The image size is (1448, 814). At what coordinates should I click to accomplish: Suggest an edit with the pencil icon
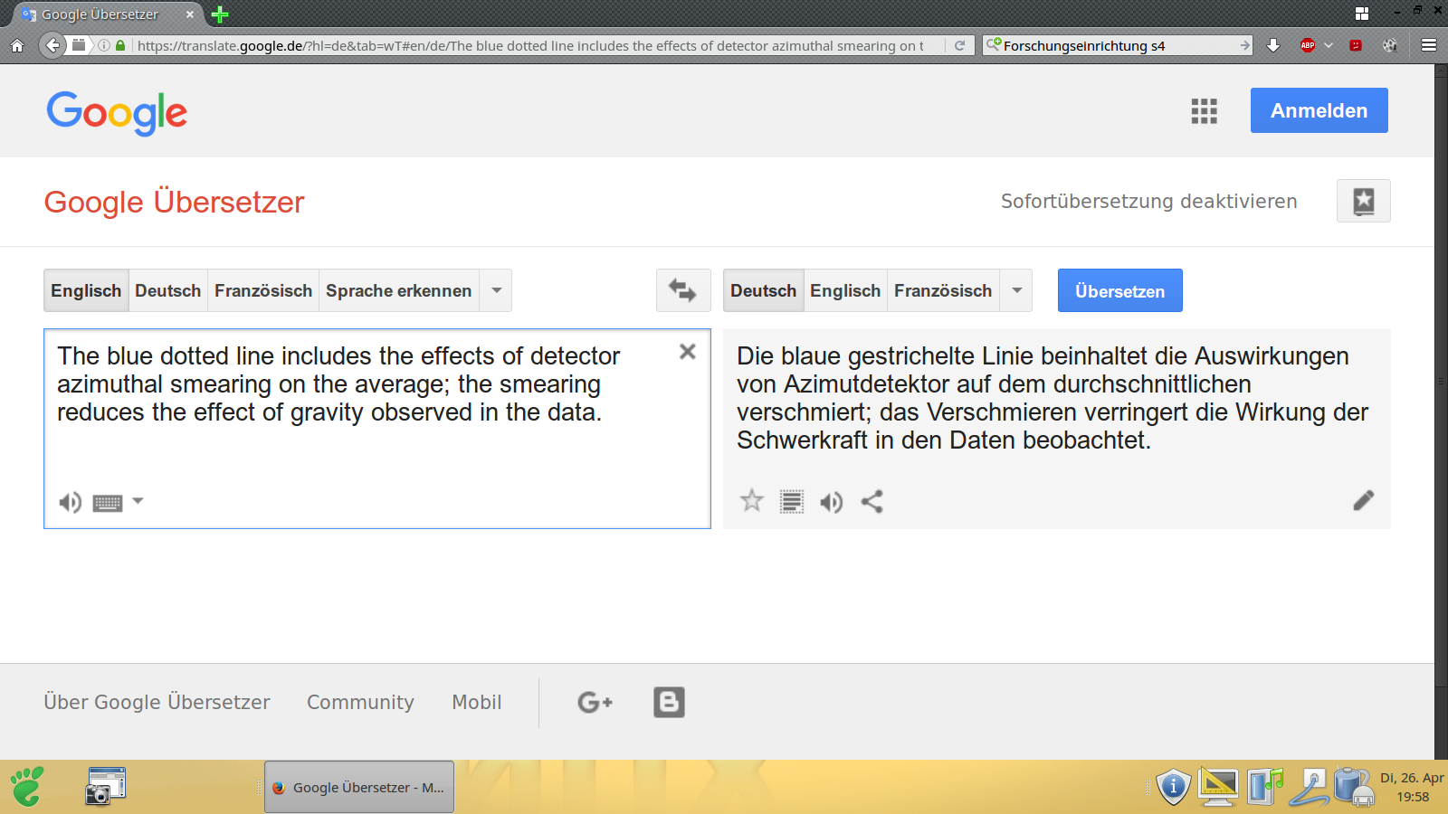(1364, 500)
